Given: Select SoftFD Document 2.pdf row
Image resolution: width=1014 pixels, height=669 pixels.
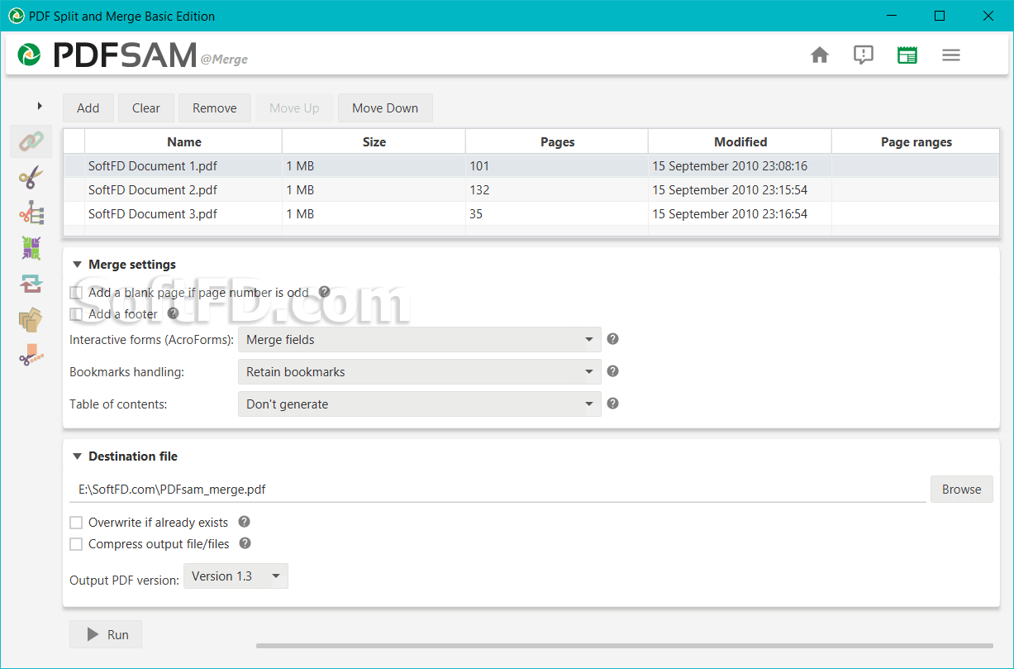Looking at the screenshot, I should [531, 190].
